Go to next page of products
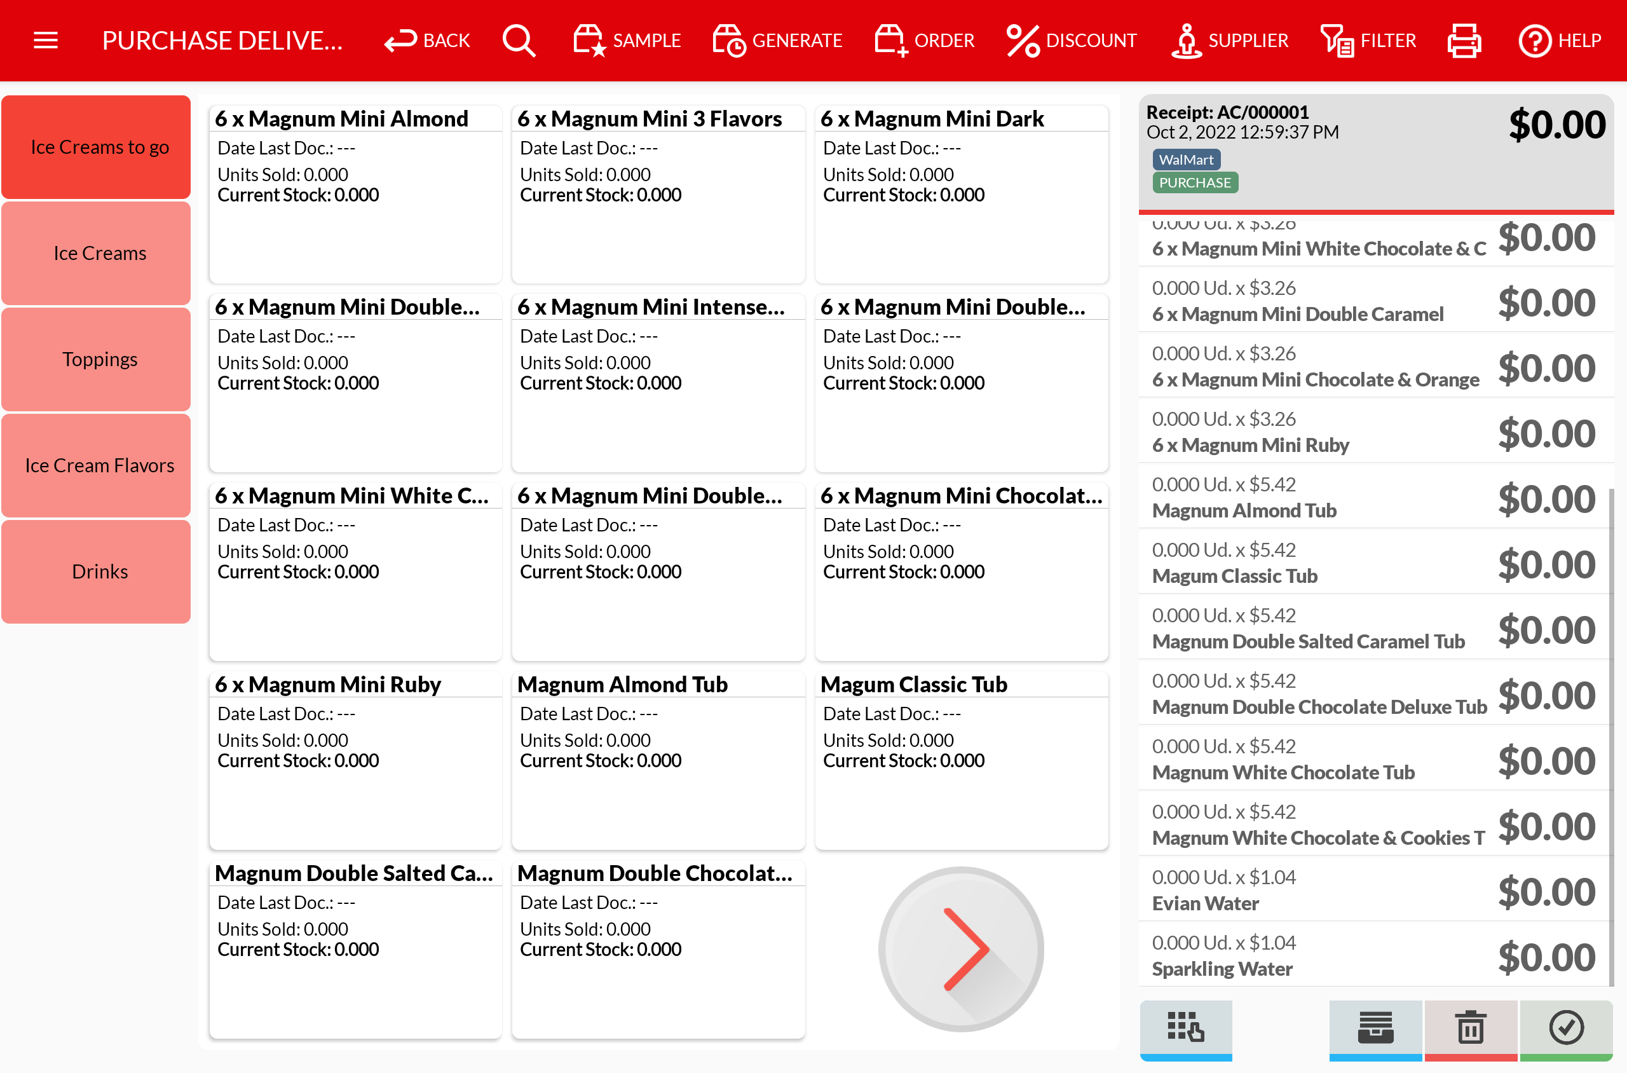This screenshot has width=1627, height=1073. click(962, 949)
